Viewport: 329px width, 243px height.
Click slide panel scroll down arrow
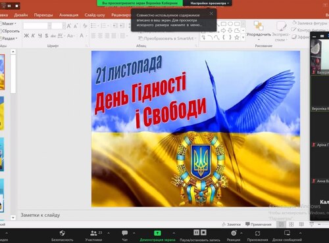[13, 217]
